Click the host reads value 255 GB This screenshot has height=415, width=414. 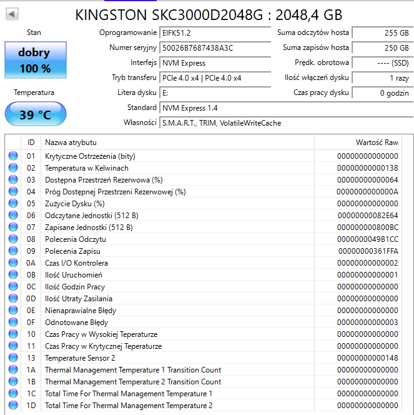pos(383,33)
